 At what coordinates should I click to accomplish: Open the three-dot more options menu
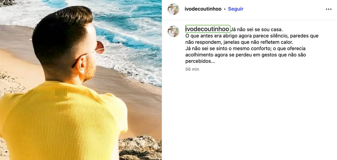coord(329,9)
